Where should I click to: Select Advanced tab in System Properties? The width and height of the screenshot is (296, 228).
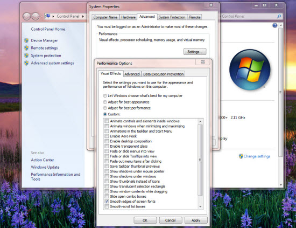(x=147, y=17)
